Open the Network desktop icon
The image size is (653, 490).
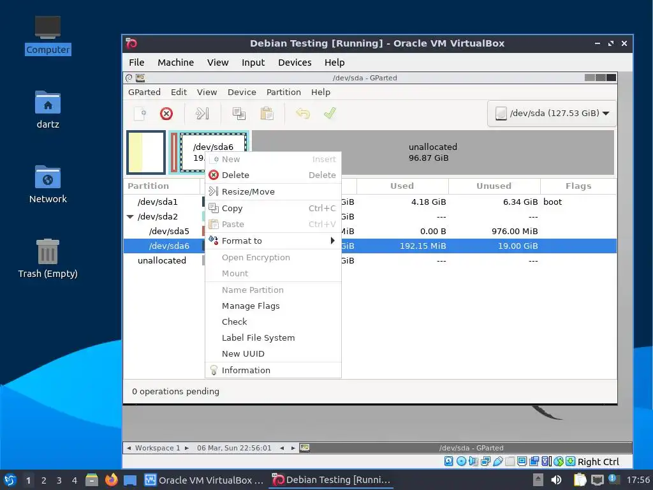pyautogui.click(x=47, y=184)
